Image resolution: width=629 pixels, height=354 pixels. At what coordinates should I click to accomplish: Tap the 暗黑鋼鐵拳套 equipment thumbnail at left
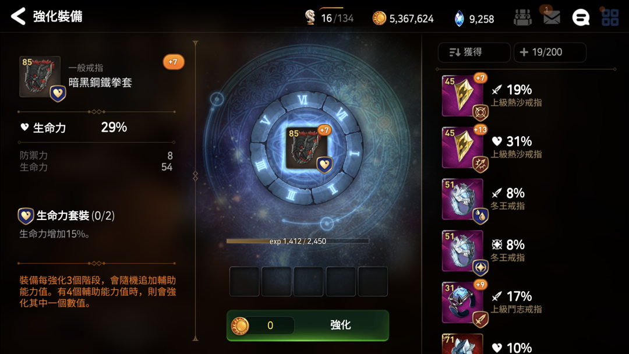click(40, 77)
